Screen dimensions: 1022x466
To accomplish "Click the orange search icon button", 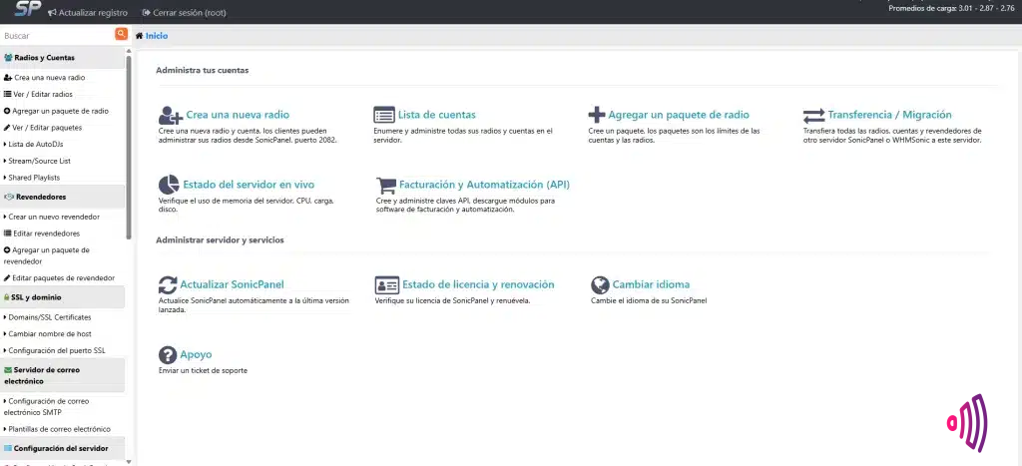I will pyautogui.click(x=121, y=35).
